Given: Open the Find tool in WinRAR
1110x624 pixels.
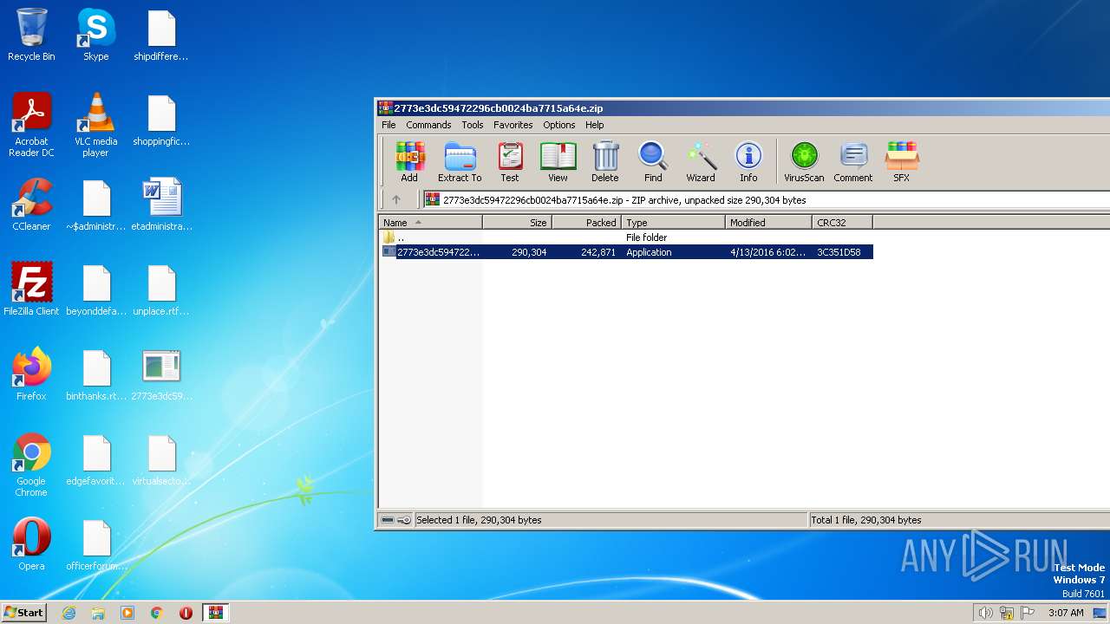Looking at the screenshot, I should click(x=653, y=162).
